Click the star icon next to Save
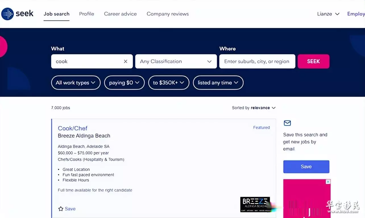 point(61,209)
